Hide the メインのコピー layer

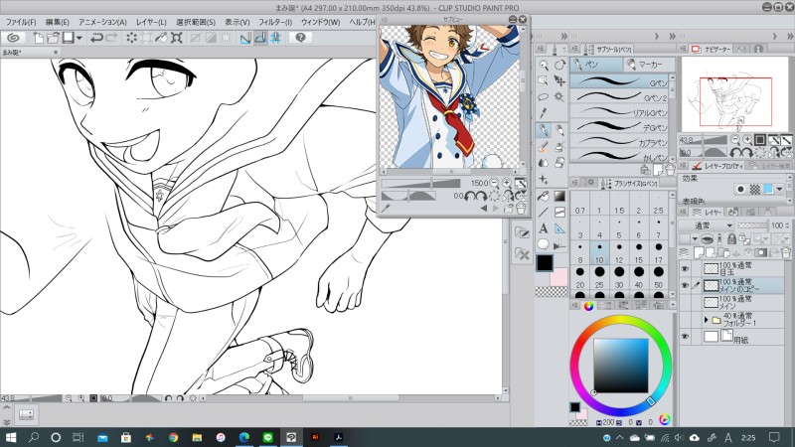[685, 285]
